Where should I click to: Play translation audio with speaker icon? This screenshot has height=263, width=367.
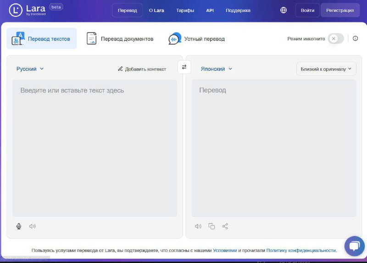coord(198,226)
